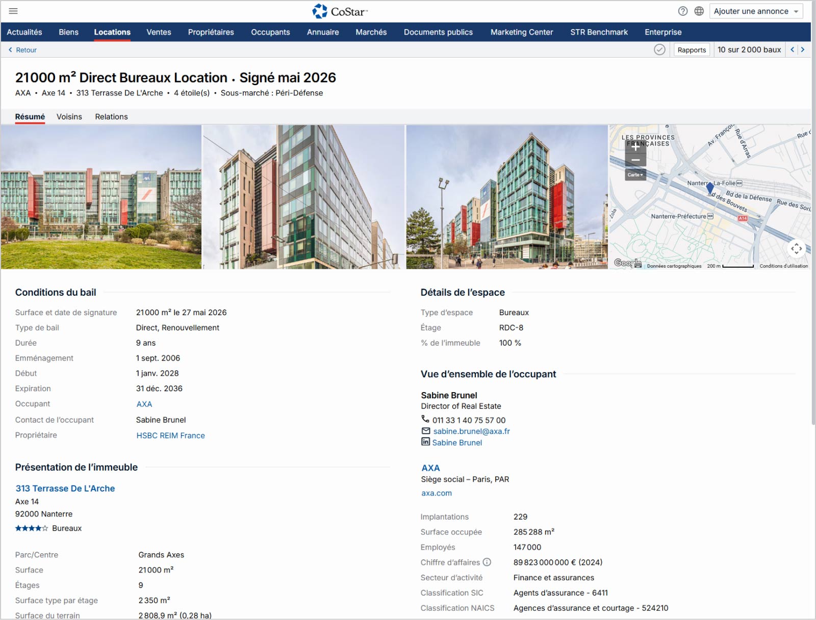Click the Nanterre-Préfecture station on map
Viewport: 816px width, 620px height.
[x=682, y=216]
